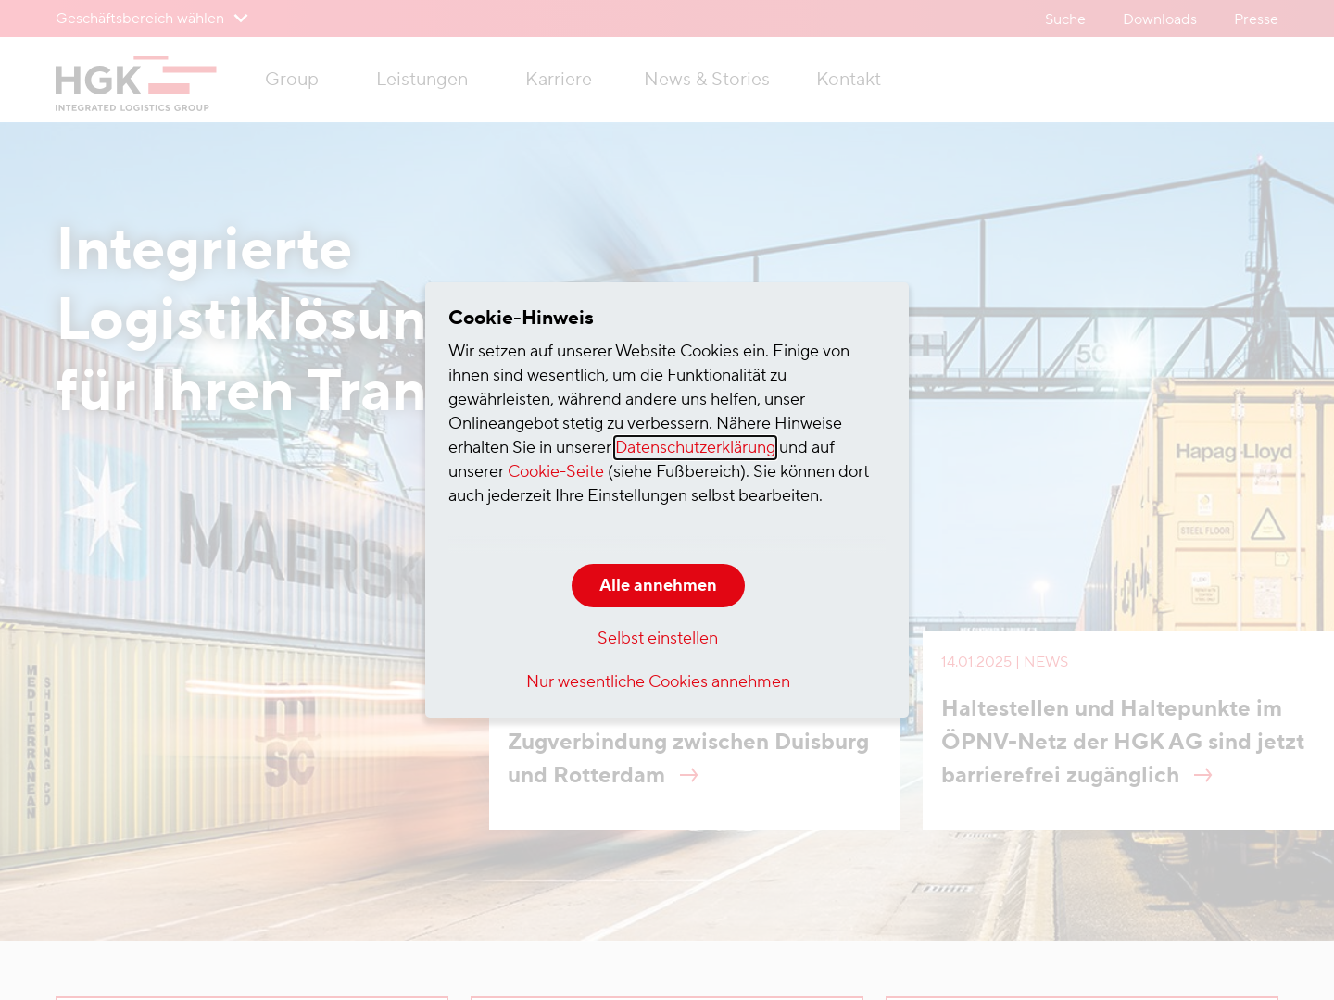This screenshot has height=1000, width=1334.
Task: Open the Suche link
Action: 1064,19
